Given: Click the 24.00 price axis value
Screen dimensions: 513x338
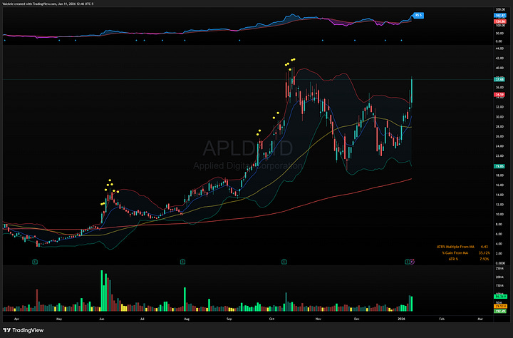Looking at the screenshot, I should [x=499, y=146].
